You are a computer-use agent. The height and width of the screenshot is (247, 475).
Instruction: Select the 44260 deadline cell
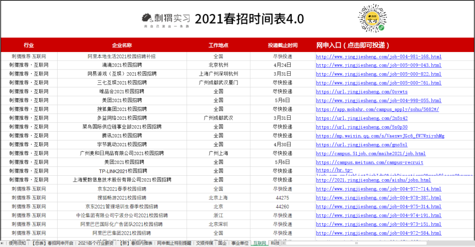coord(283,206)
